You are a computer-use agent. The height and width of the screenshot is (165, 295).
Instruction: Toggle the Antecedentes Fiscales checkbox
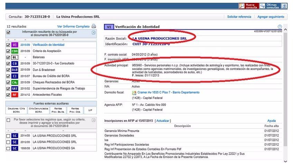tap(8, 95)
